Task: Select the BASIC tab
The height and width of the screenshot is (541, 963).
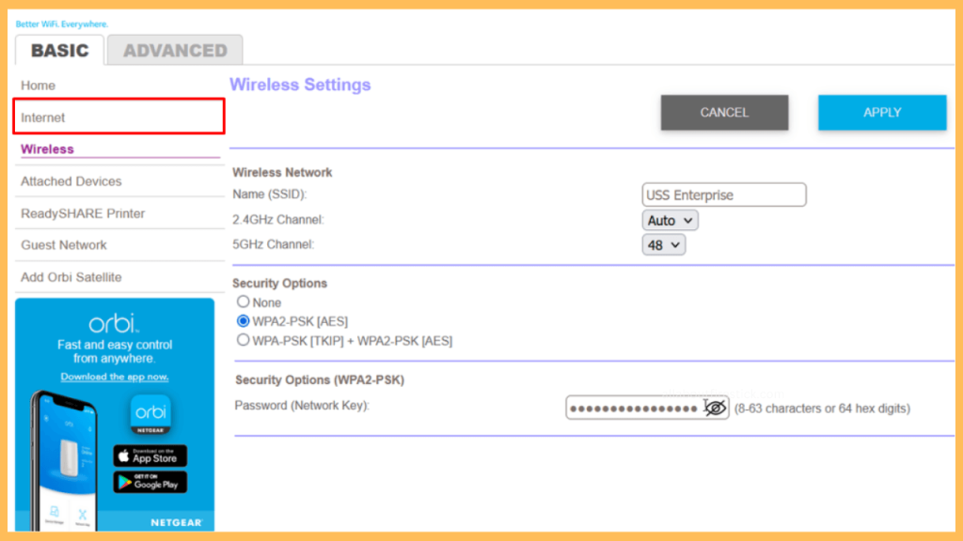Action: [x=59, y=50]
